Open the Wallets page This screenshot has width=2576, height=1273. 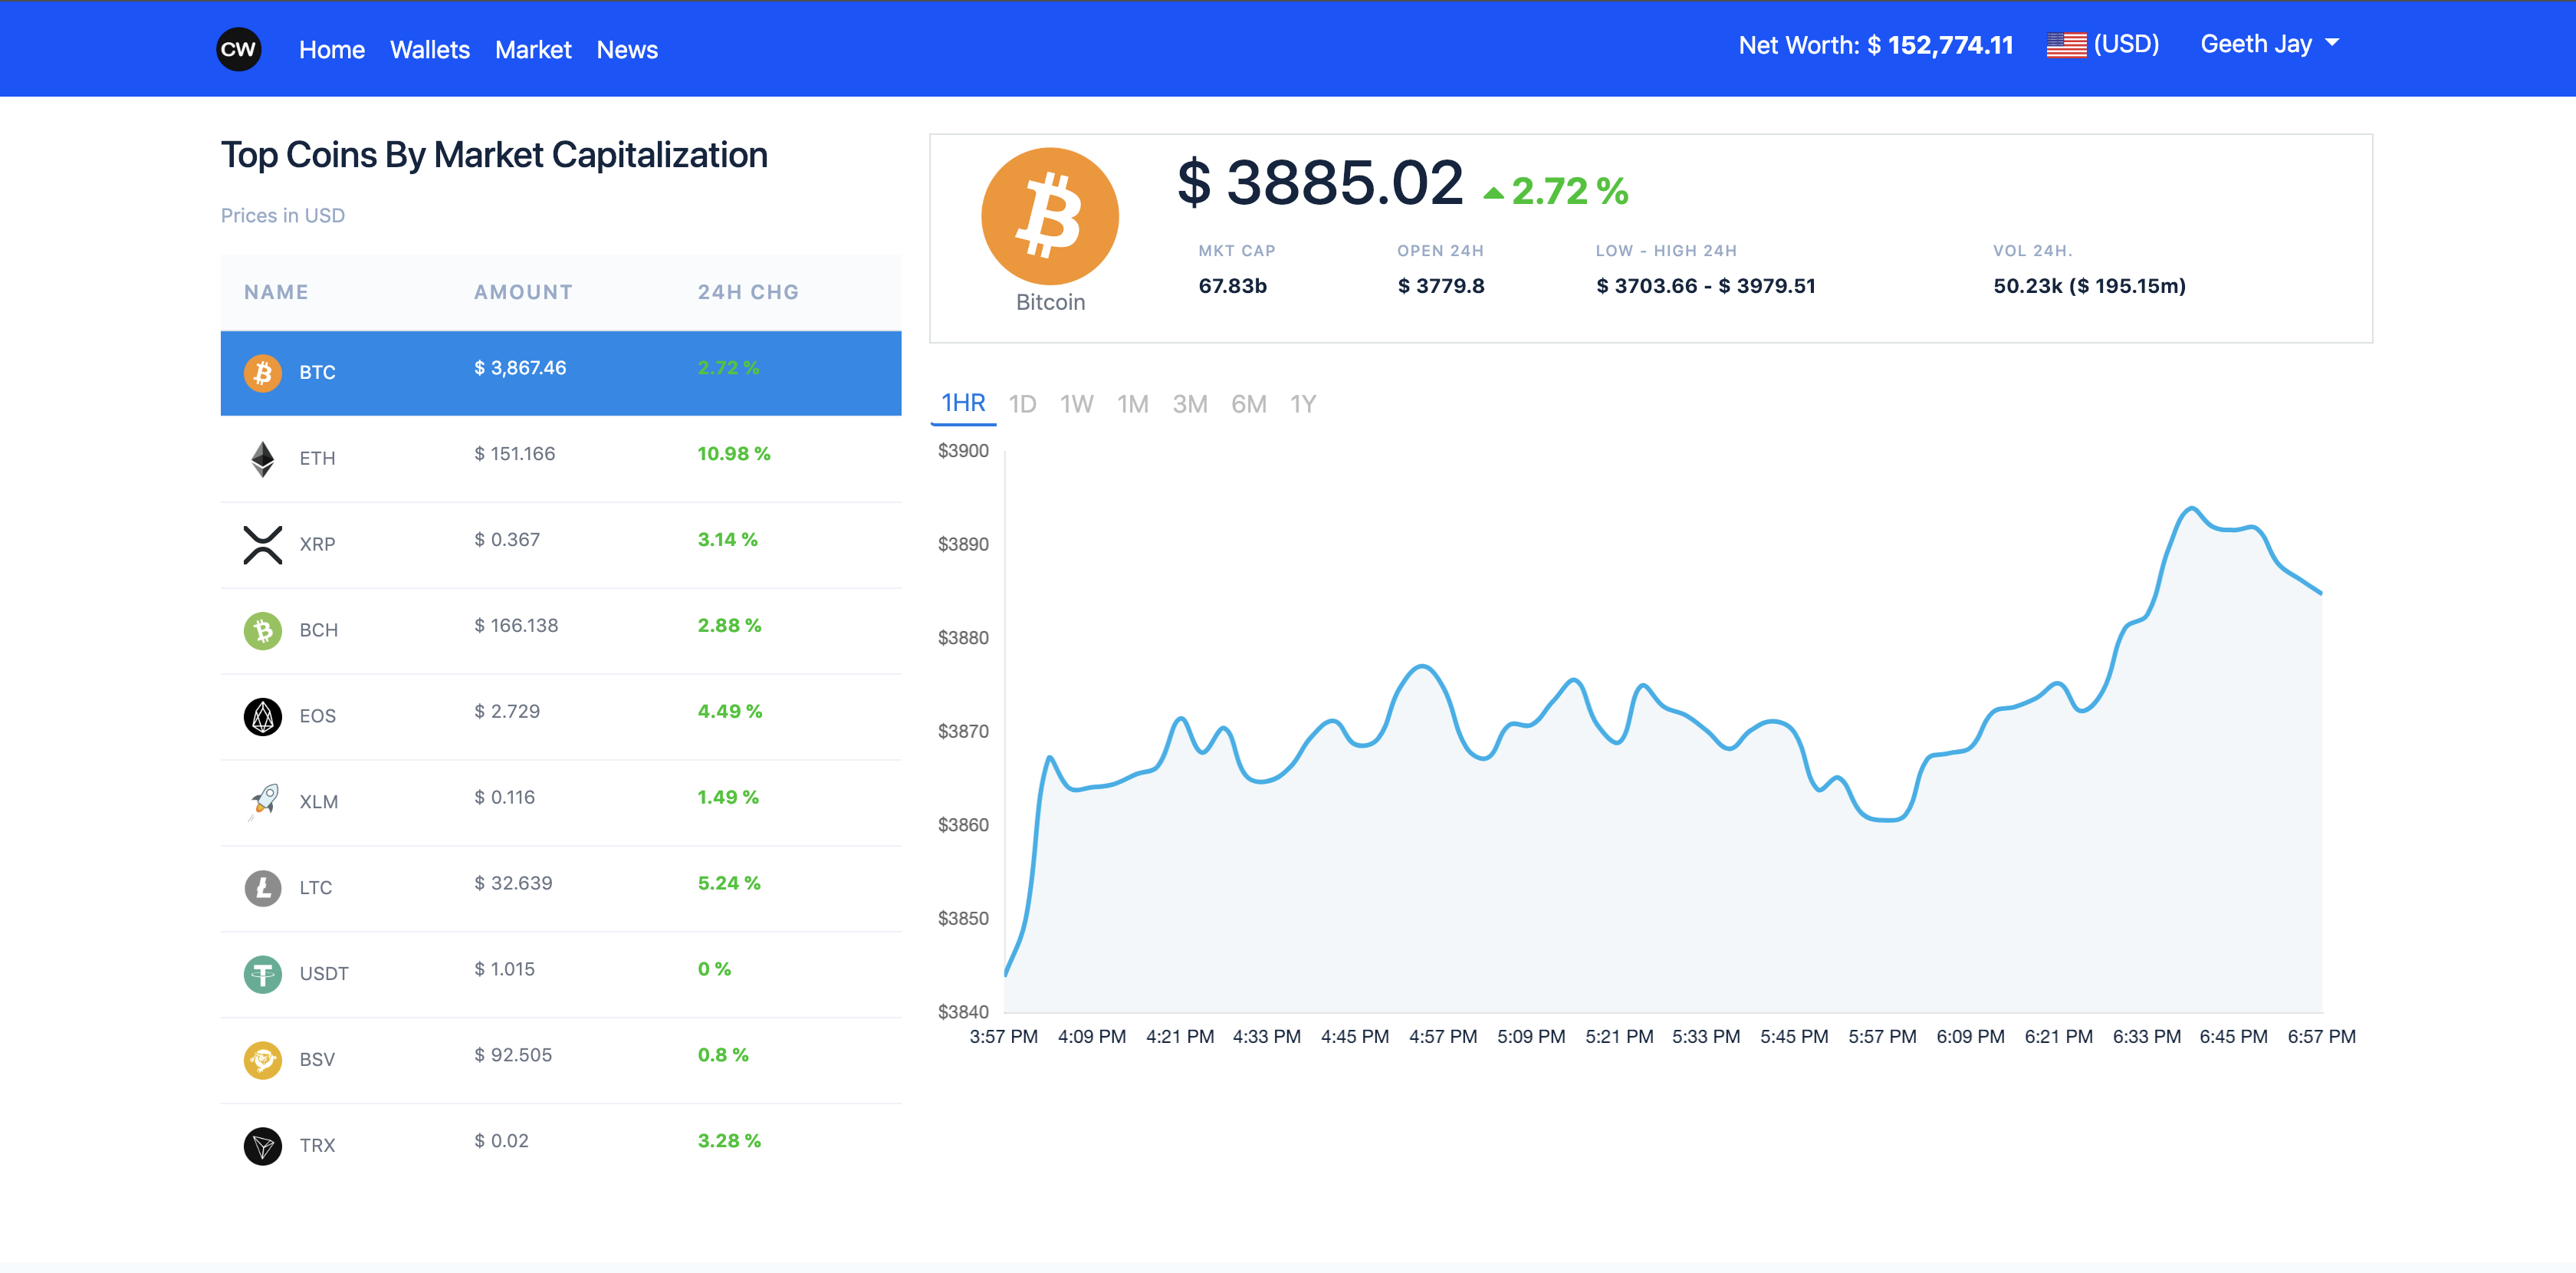[429, 50]
